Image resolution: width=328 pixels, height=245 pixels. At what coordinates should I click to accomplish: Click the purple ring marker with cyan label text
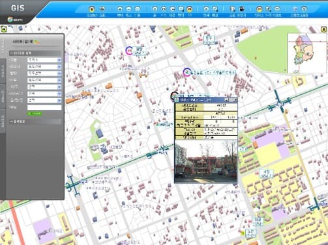coord(186,72)
